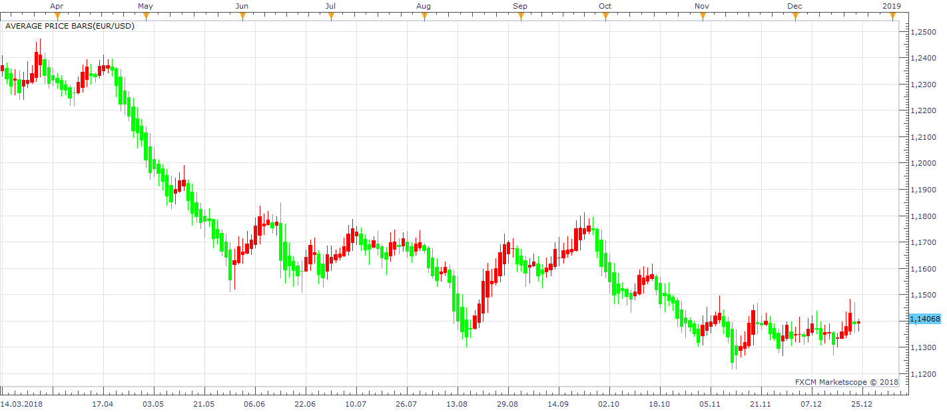This screenshot has width=947, height=412.
Task: Click the 1,1900 price axis label
Action: coord(923,190)
